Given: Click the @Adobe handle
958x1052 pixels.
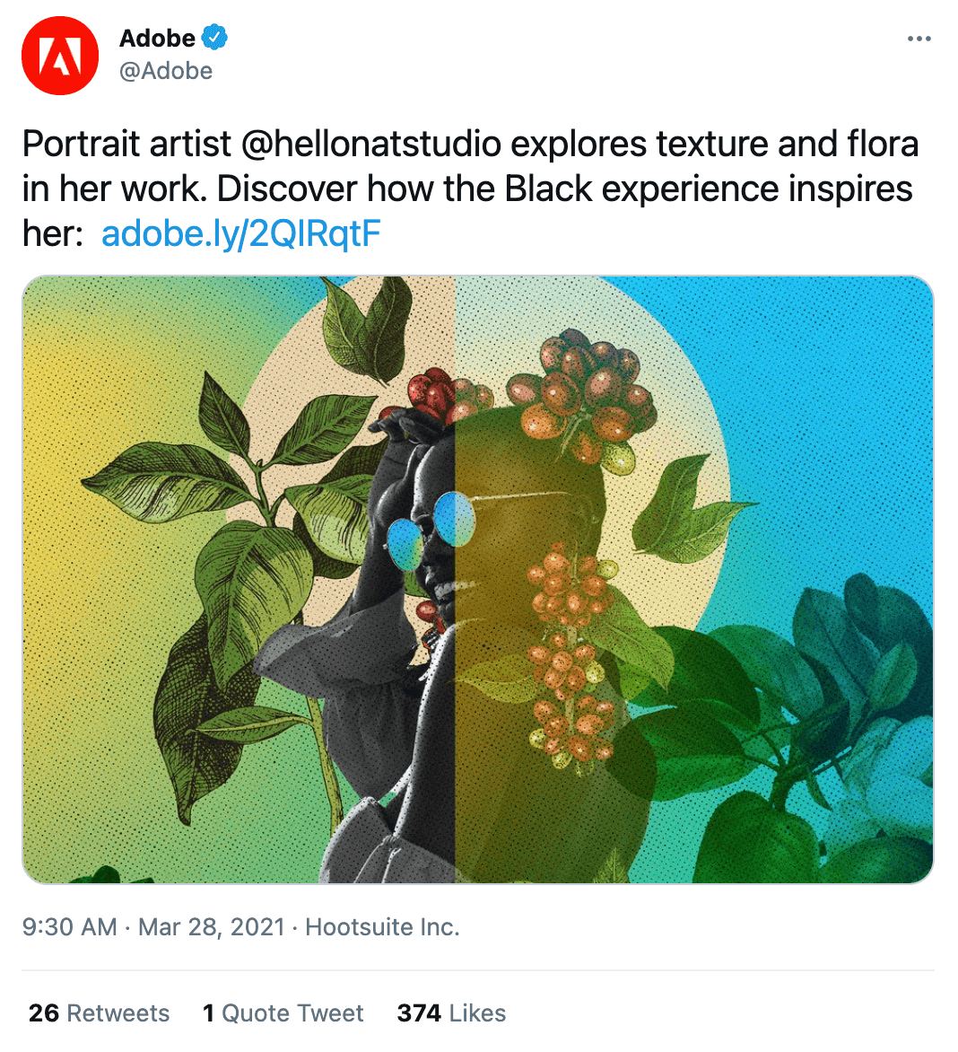Looking at the screenshot, I should (x=166, y=71).
